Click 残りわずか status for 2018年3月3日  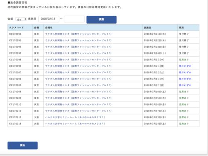pos(185,72)
